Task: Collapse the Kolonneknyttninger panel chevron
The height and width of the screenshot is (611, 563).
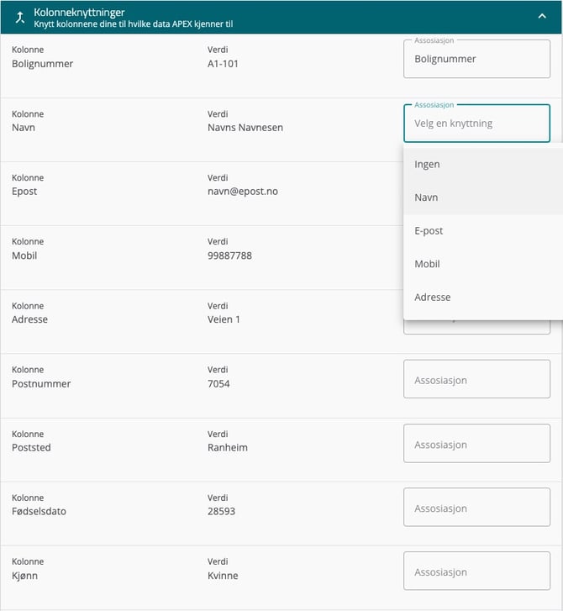Action: pyautogui.click(x=542, y=16)
